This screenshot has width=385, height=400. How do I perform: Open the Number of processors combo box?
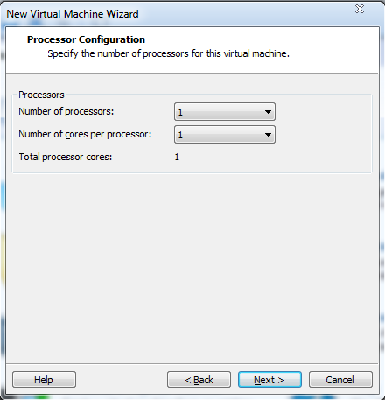(x=225, y=112)
